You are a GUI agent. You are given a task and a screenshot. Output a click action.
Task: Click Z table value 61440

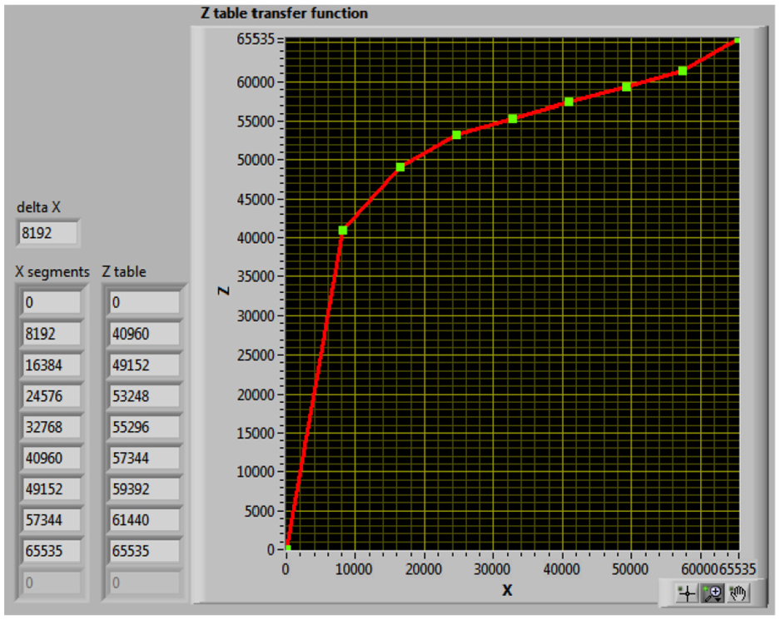click(x=144, y=520)
